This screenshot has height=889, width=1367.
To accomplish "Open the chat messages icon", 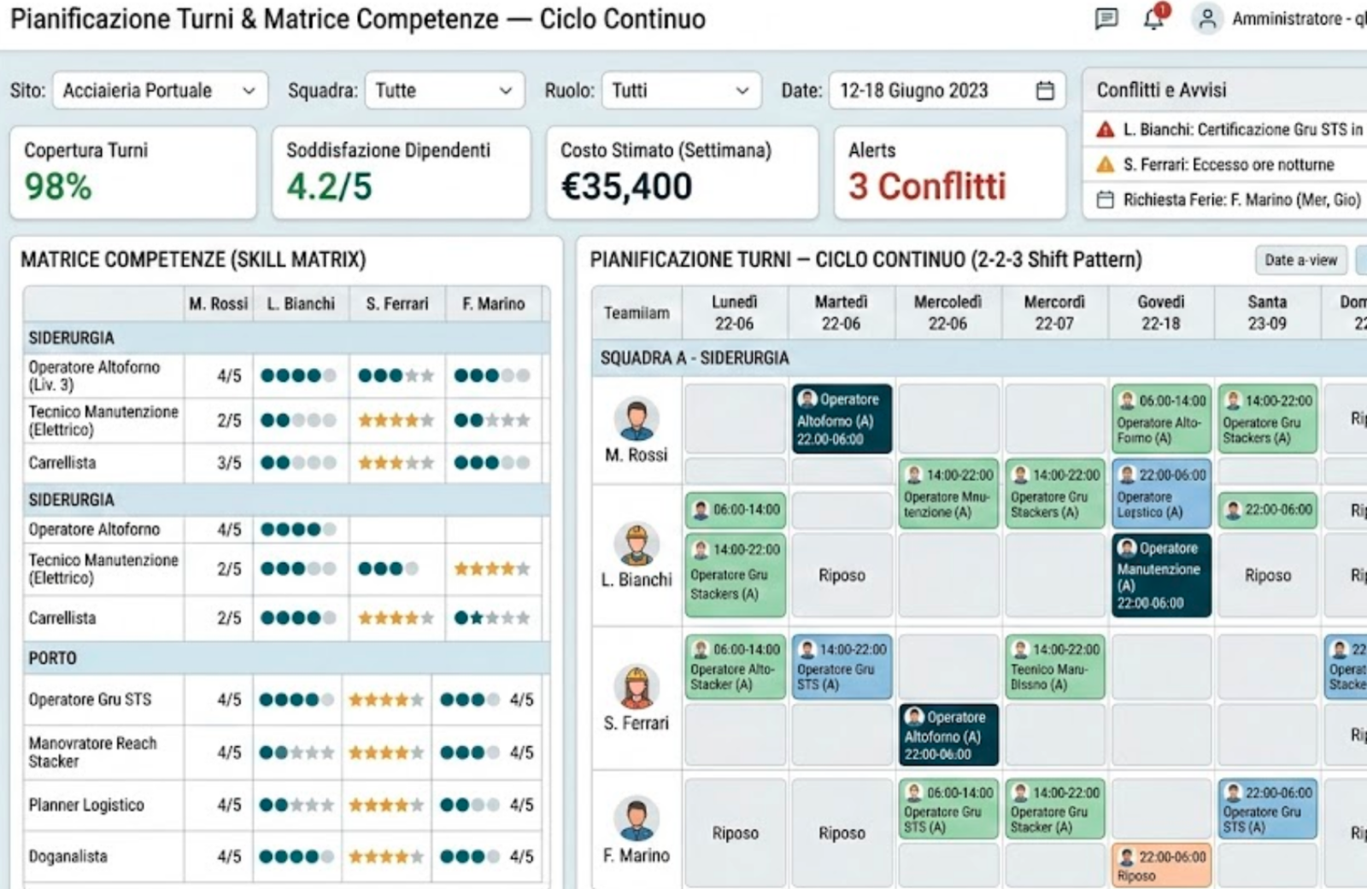I will coord(1106,19).
